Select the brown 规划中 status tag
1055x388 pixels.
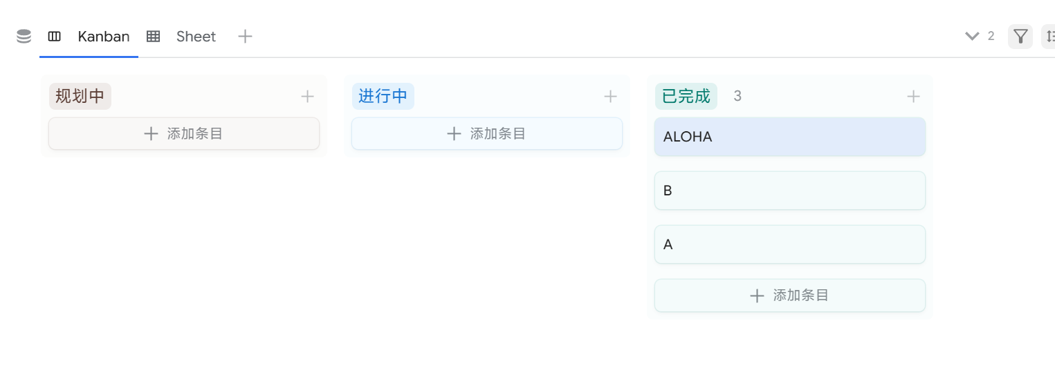[x=80, y=96]
